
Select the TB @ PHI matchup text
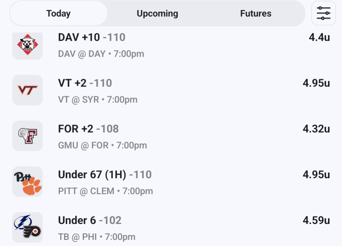(96, 237)
